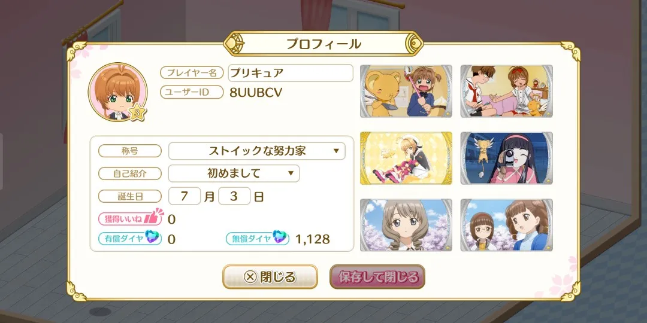This screenshot has width=647, height=323.
Task: Click the 閉じる close button
Action: click(x=270, y=277)
